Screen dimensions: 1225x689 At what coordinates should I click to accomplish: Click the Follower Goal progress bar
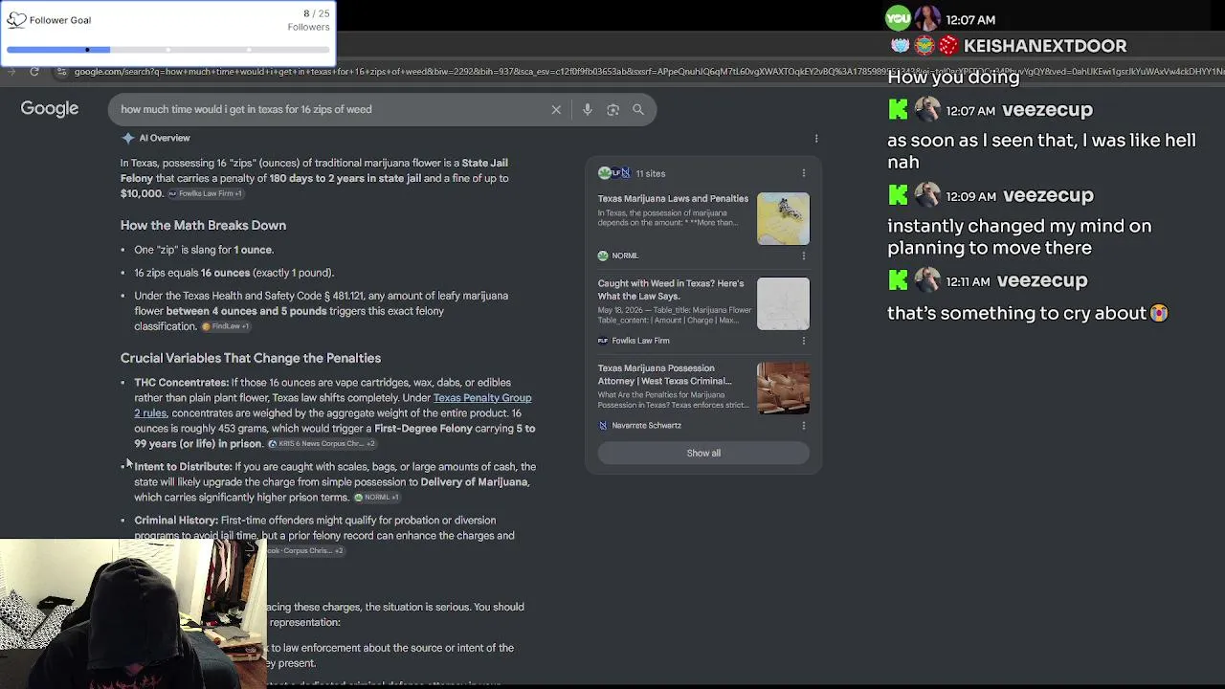tap(168, 50)
